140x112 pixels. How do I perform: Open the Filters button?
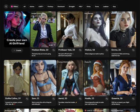pos(15,6)
